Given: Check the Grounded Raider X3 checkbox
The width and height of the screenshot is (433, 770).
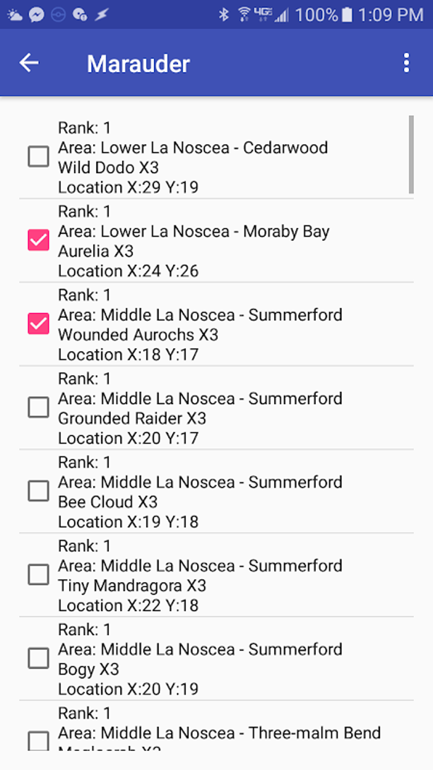Looking at the screenshot, I should pyautogui.click(x=38, y=408).
